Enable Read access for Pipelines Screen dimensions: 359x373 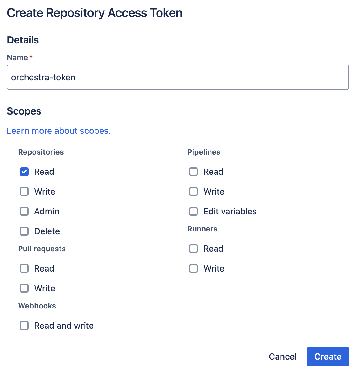point(193,172)
